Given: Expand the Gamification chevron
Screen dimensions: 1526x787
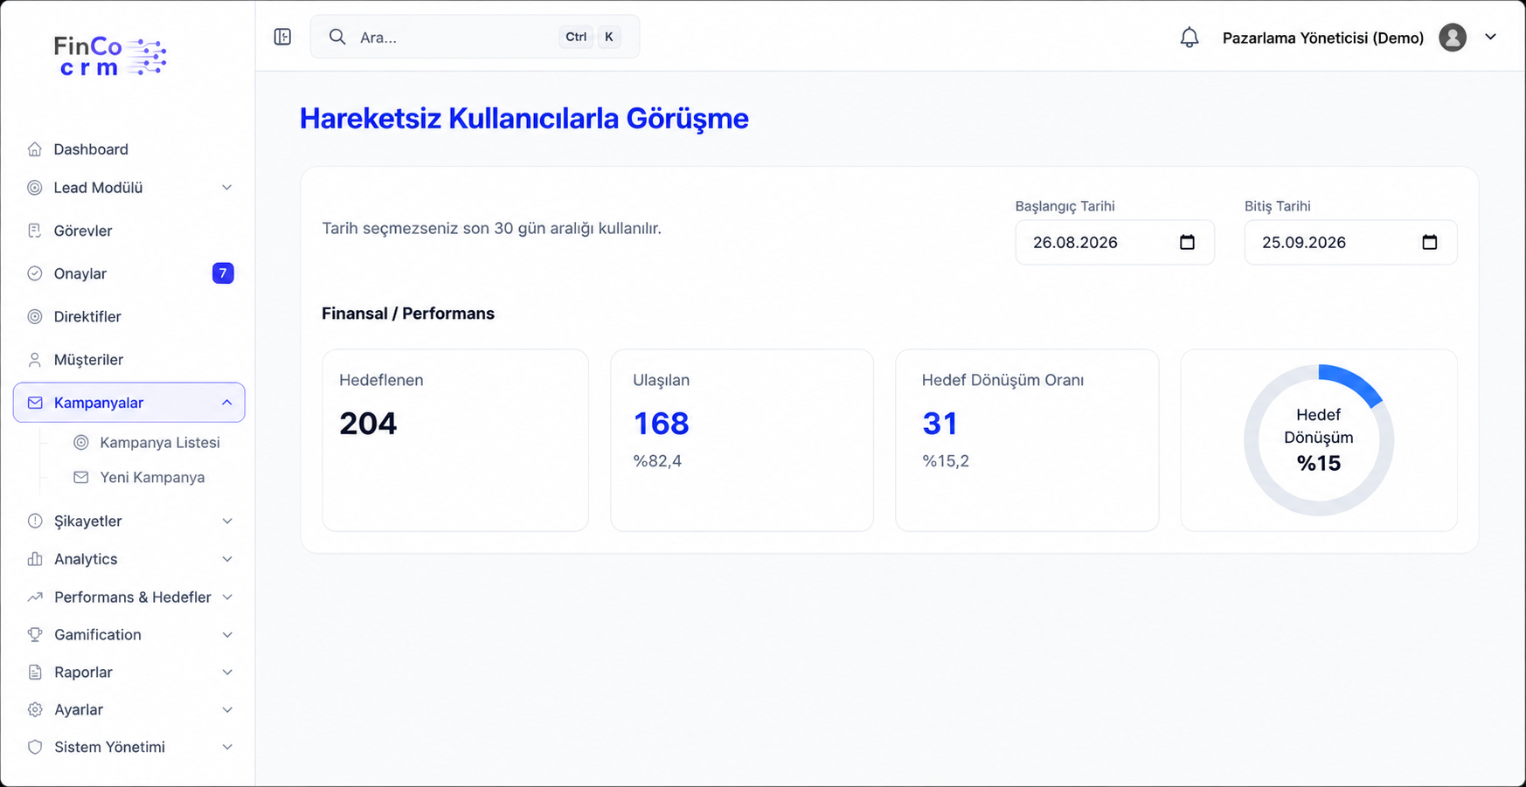Looking at the screenshot, I should click(227, 635).
